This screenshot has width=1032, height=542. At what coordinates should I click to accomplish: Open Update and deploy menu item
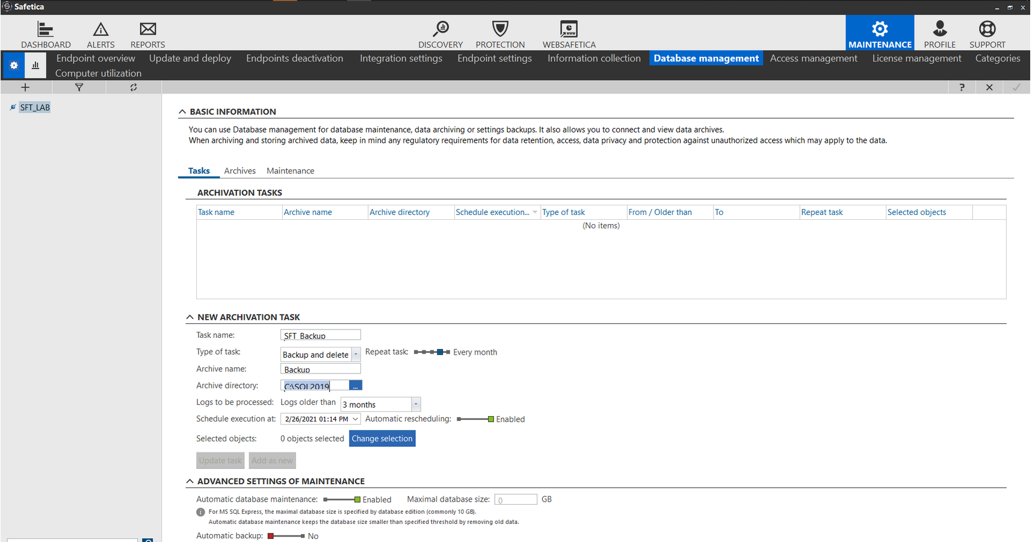[190, 58]
